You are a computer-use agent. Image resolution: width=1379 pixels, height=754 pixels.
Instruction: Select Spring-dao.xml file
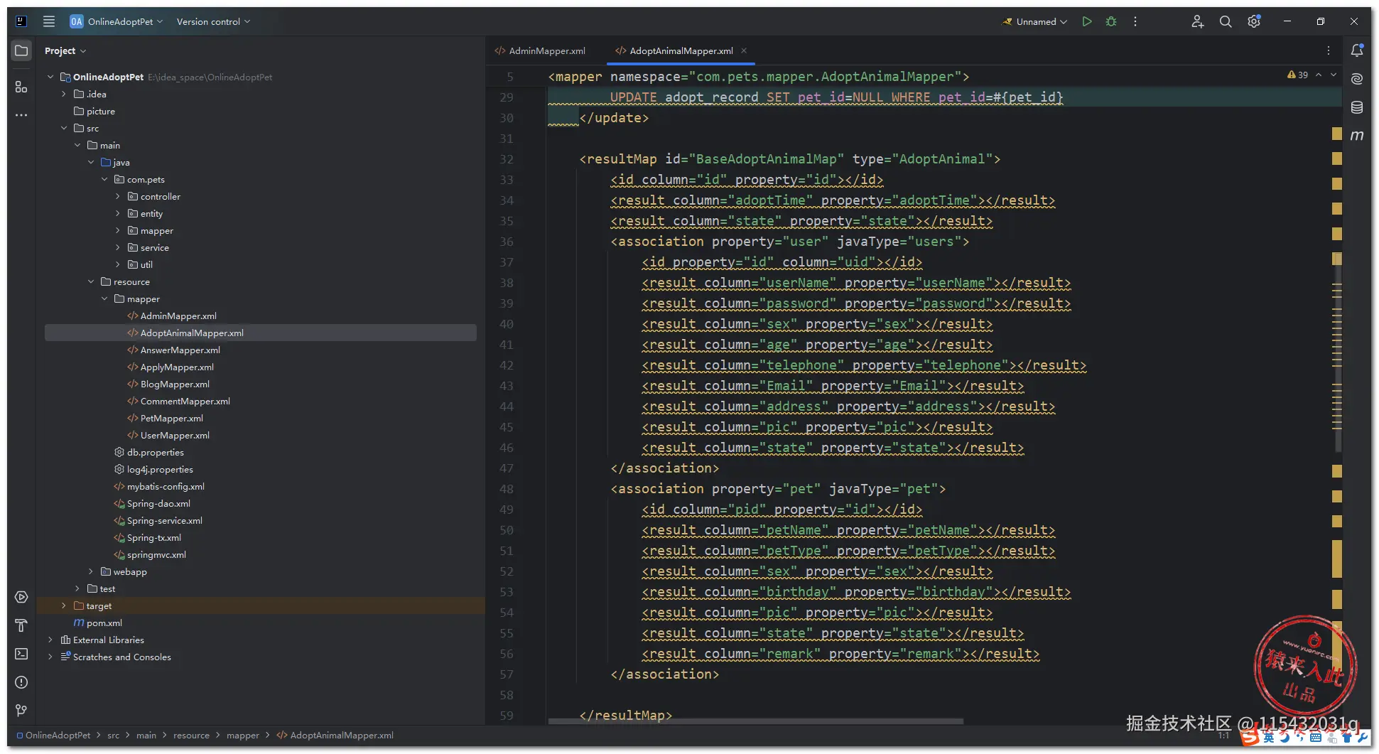pos(158,503)
